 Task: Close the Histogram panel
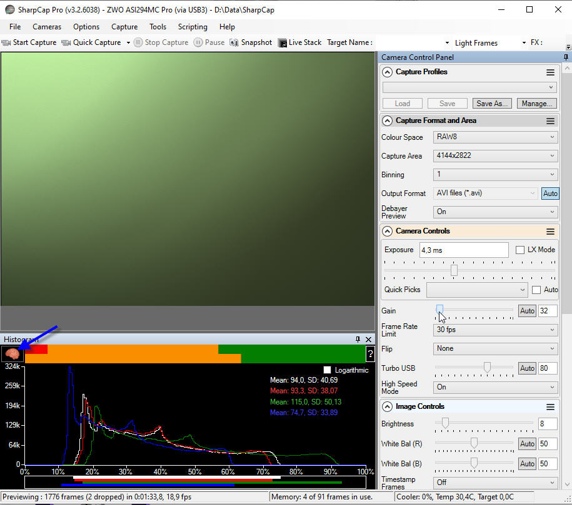369,340
